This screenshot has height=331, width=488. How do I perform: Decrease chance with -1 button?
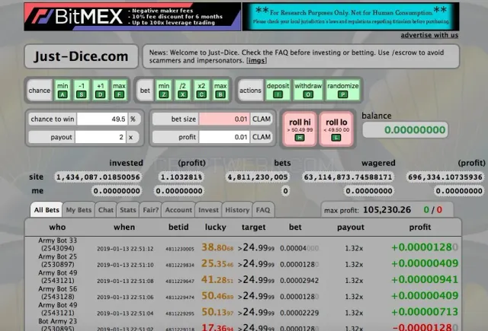82,90
